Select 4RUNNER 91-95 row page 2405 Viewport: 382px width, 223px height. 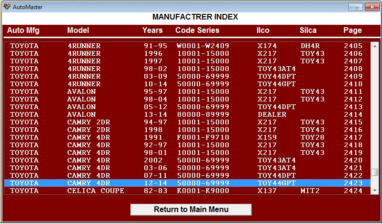(x=187, y=46)
